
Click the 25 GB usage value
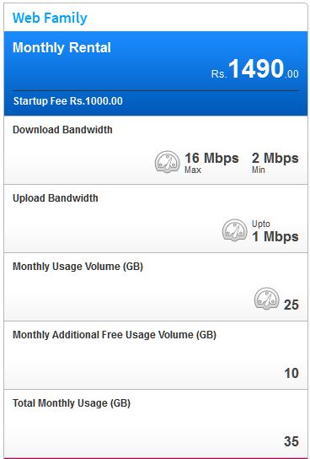click(x=291, y=305)
